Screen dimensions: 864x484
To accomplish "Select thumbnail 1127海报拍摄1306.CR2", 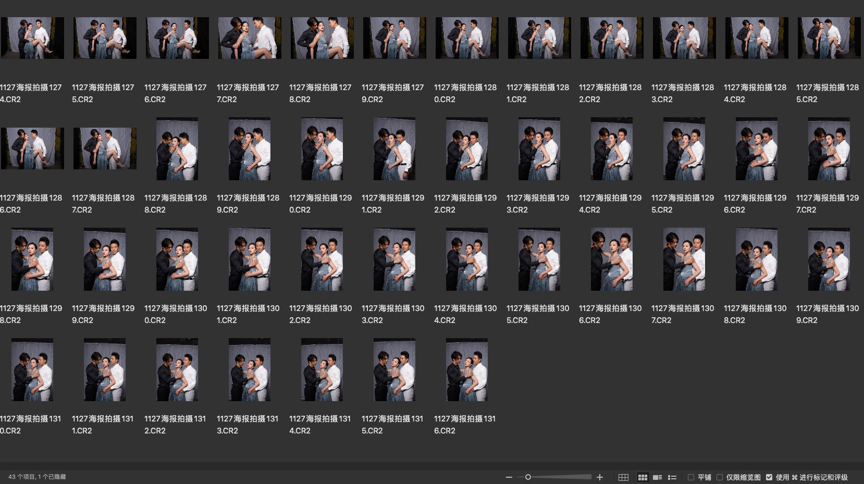I will coord(611,259).
